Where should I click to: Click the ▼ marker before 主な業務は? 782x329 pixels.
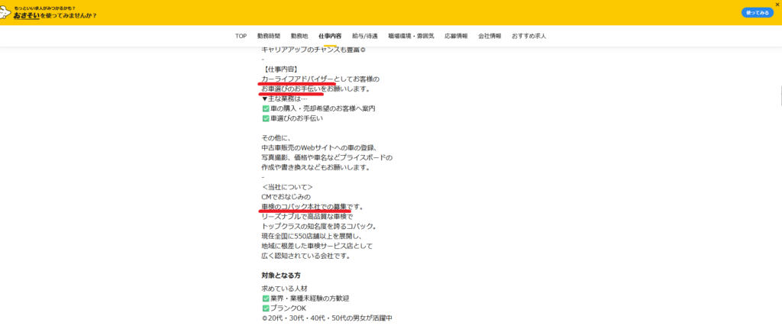[x=265, y=98]
